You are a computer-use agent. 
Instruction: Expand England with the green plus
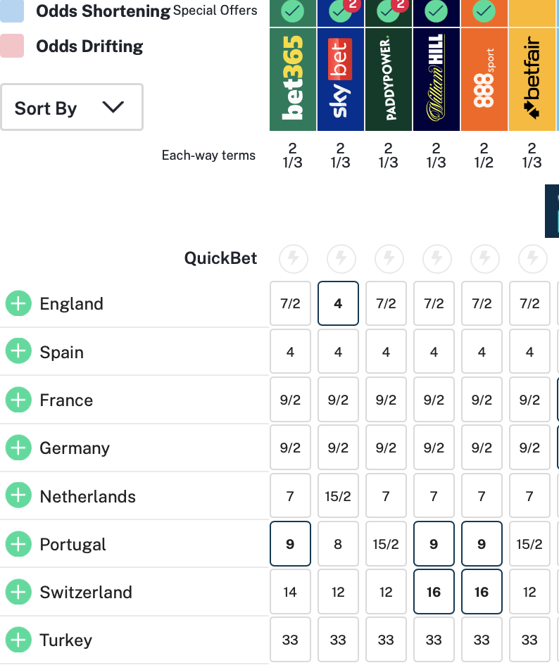(x=18, y=304)
